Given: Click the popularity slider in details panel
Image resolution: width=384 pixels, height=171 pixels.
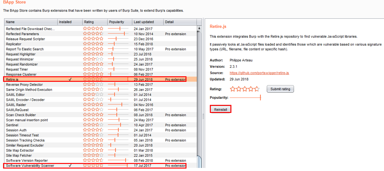Looking at the screenshot, I should point(245,97).
